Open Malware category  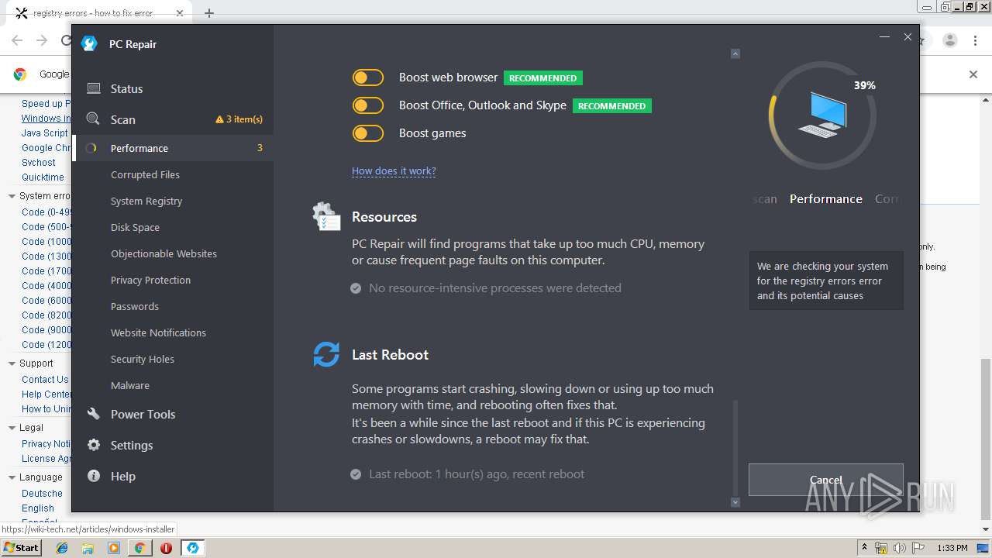pyautogui.click(x=130, y=385)
